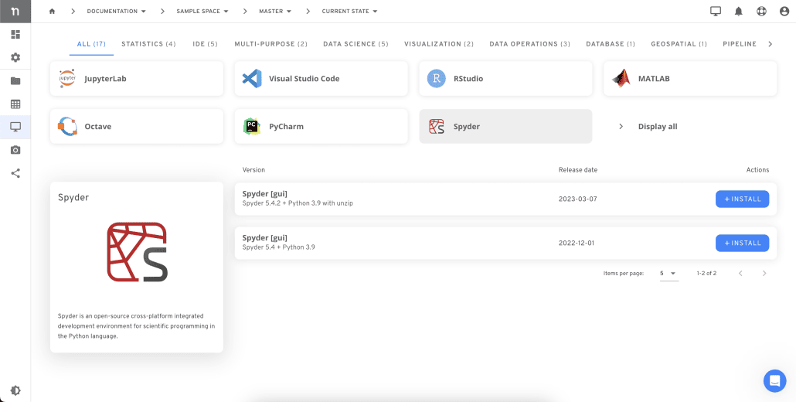The width and height of the screenshot is (796, 402).
Task: Open the files folder icon in sidebar
Action: pyautogui.click(x=15, y=80)
